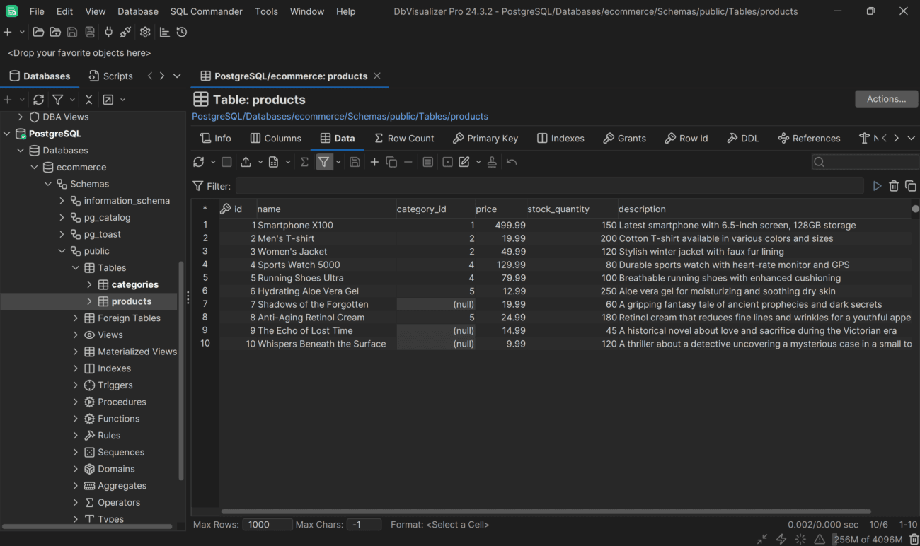The width and height of the screenshot is (920, 546).
Task: Click the sigma aggregate icon in data toolbar
Action: tap(304, 162)
